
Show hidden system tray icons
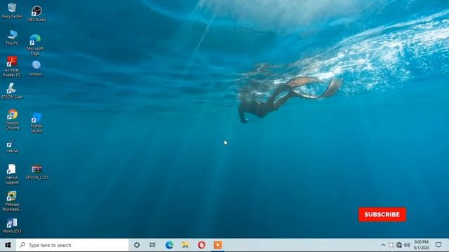tap(383, 245)
